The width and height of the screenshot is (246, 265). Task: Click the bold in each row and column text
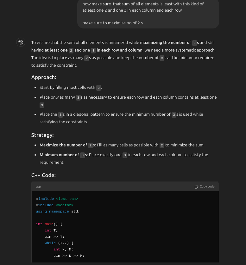tap(119, 50)
